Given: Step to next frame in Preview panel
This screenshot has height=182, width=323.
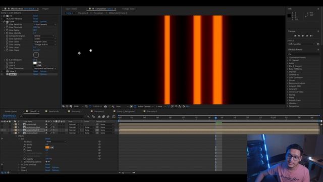Looking at the screenshot, I should click(307, 36).
